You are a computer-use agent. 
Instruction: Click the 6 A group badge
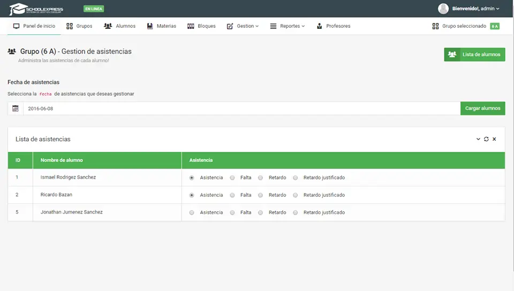495,26
